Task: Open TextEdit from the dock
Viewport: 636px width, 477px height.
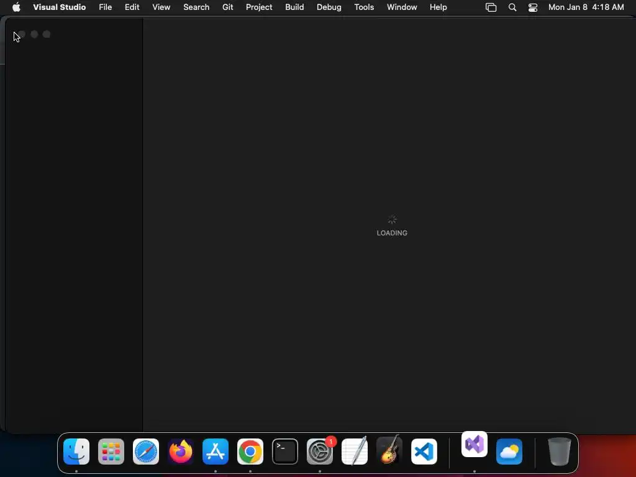Action: pos(355,452)
